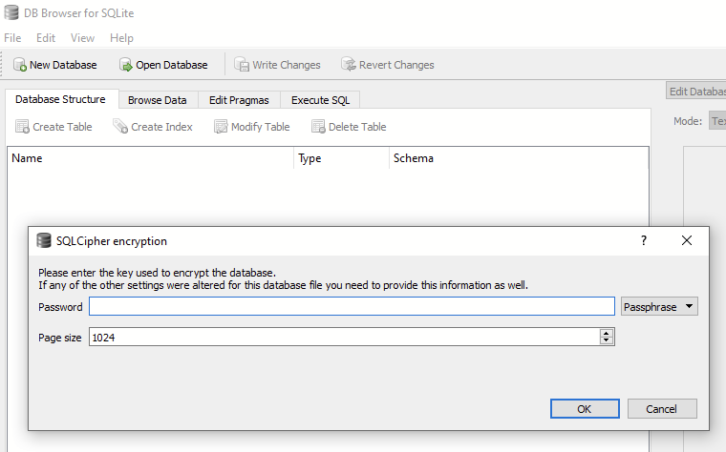Click the Open Database toolbar icon
This screenshot has height=452, width=726.
tap(126, 65)
